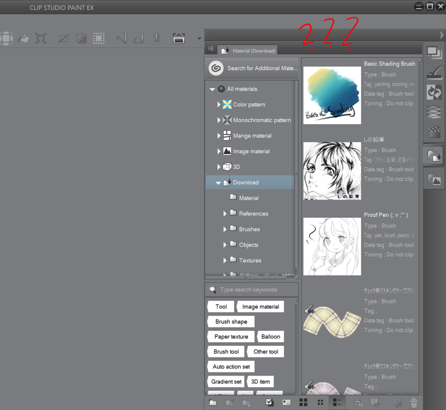
Task: Expand the Image material folder arrow
Action: (219, 151)
